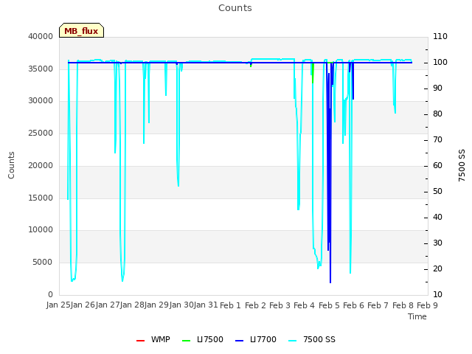Screen dimensions: 472x354
Task: Click the 80 tick on right axis
Action: click(437, 114)
